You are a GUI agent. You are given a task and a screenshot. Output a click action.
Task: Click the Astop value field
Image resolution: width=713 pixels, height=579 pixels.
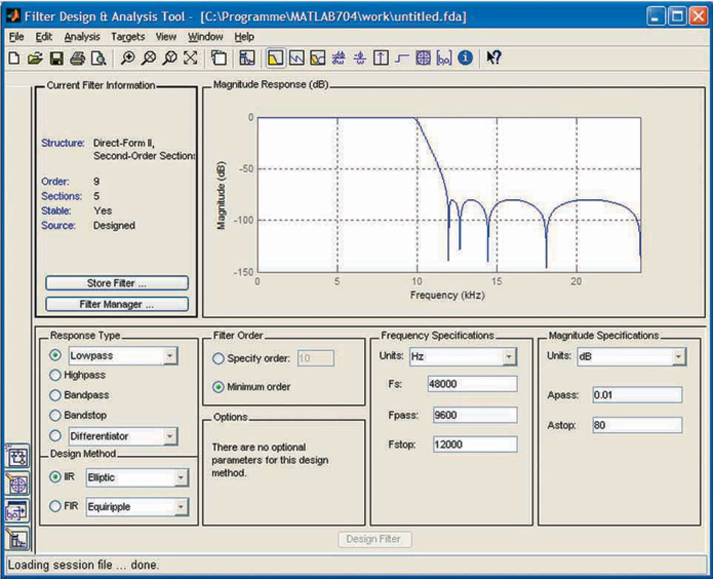tap(636, 425)
